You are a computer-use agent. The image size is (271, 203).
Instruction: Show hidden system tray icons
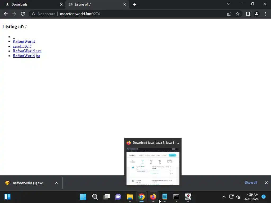pos(224,197)
